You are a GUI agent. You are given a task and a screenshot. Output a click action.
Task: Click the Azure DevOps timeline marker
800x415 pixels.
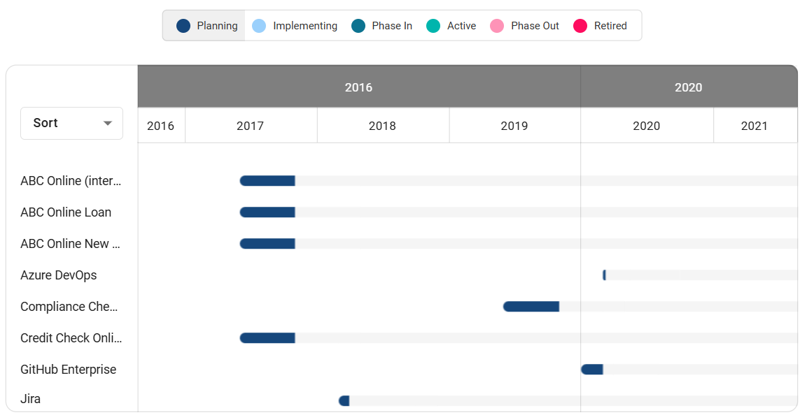604,275
